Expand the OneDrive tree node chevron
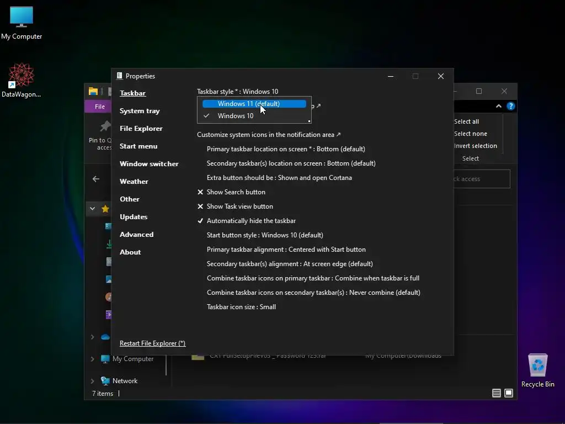The height and width of the screenshot is (424, 565). click(92, 337)
